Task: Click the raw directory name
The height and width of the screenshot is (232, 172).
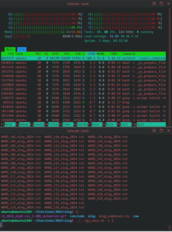Action: click(136, 216)
